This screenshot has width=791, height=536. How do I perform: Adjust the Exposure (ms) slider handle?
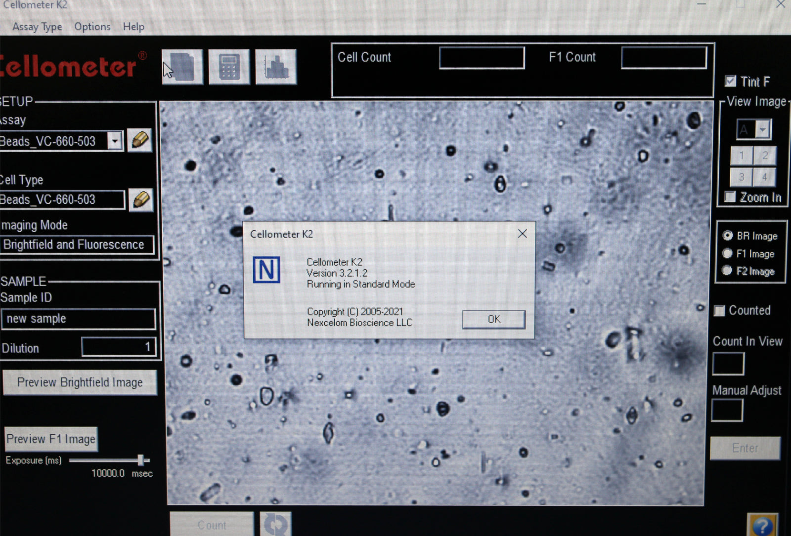click(141, 460)
